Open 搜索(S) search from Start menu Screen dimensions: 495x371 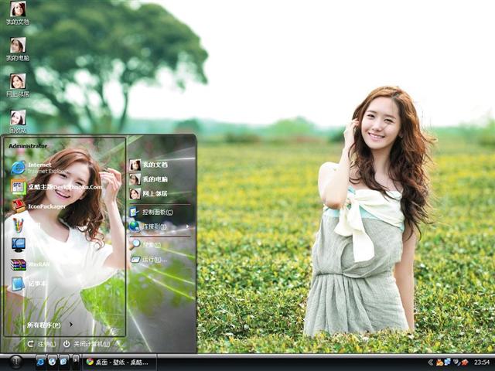tap(145, 244)
